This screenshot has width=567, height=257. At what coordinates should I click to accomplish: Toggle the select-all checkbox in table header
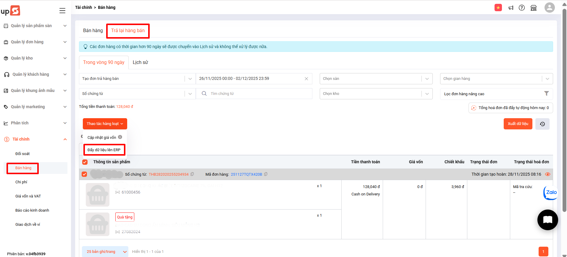point(85,162)
